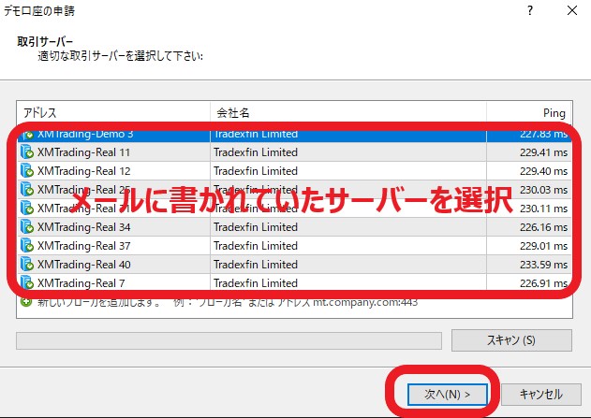
Task: Click the スキャン (S) scan button
Action: [511, 340]
